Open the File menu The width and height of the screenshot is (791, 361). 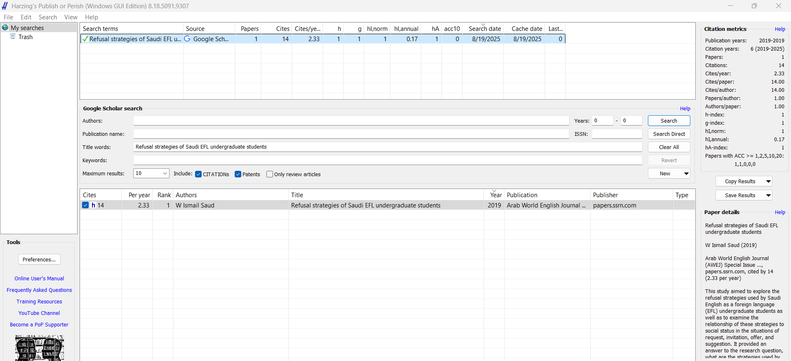[x=8, y=17]
